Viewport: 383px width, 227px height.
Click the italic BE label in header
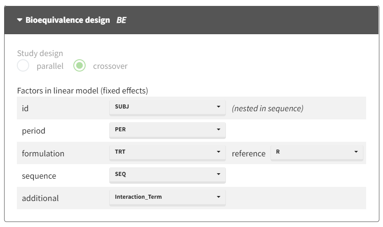tap(122, 21)
